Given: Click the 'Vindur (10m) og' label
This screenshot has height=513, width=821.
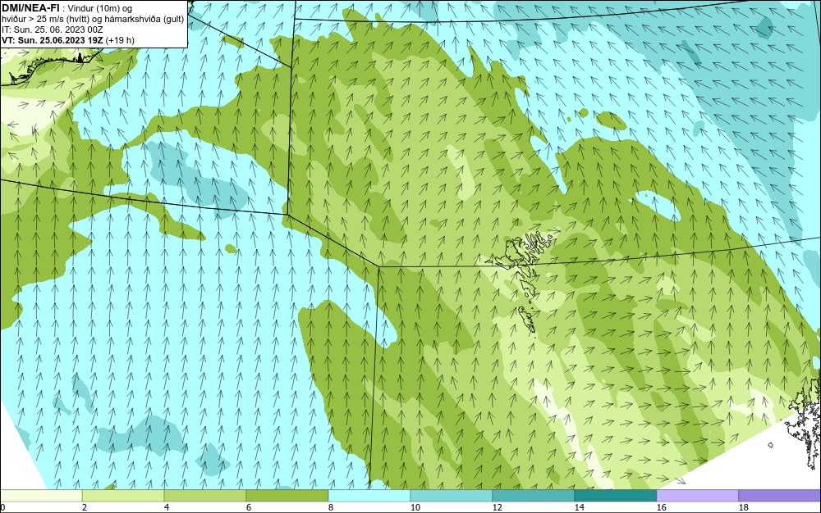Looking at the screenshot, I should pos(100,8).
